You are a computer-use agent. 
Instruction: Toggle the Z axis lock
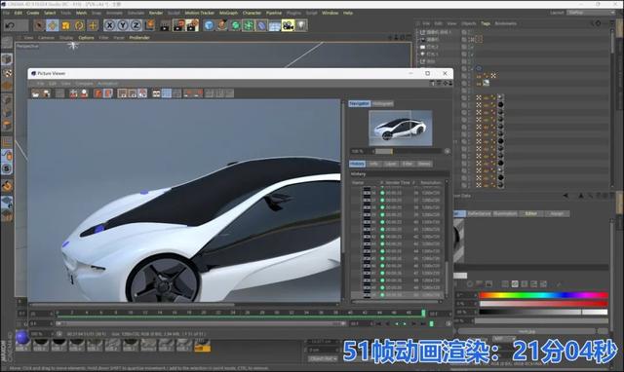pyautogui.click(x=136, y=25)
